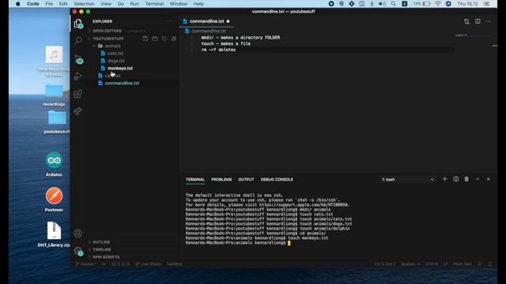Image resolution: width=506 pixels, height=284 pixels.
Task: Open the Accounts icon in activity bar
Action: coord(77,234)
